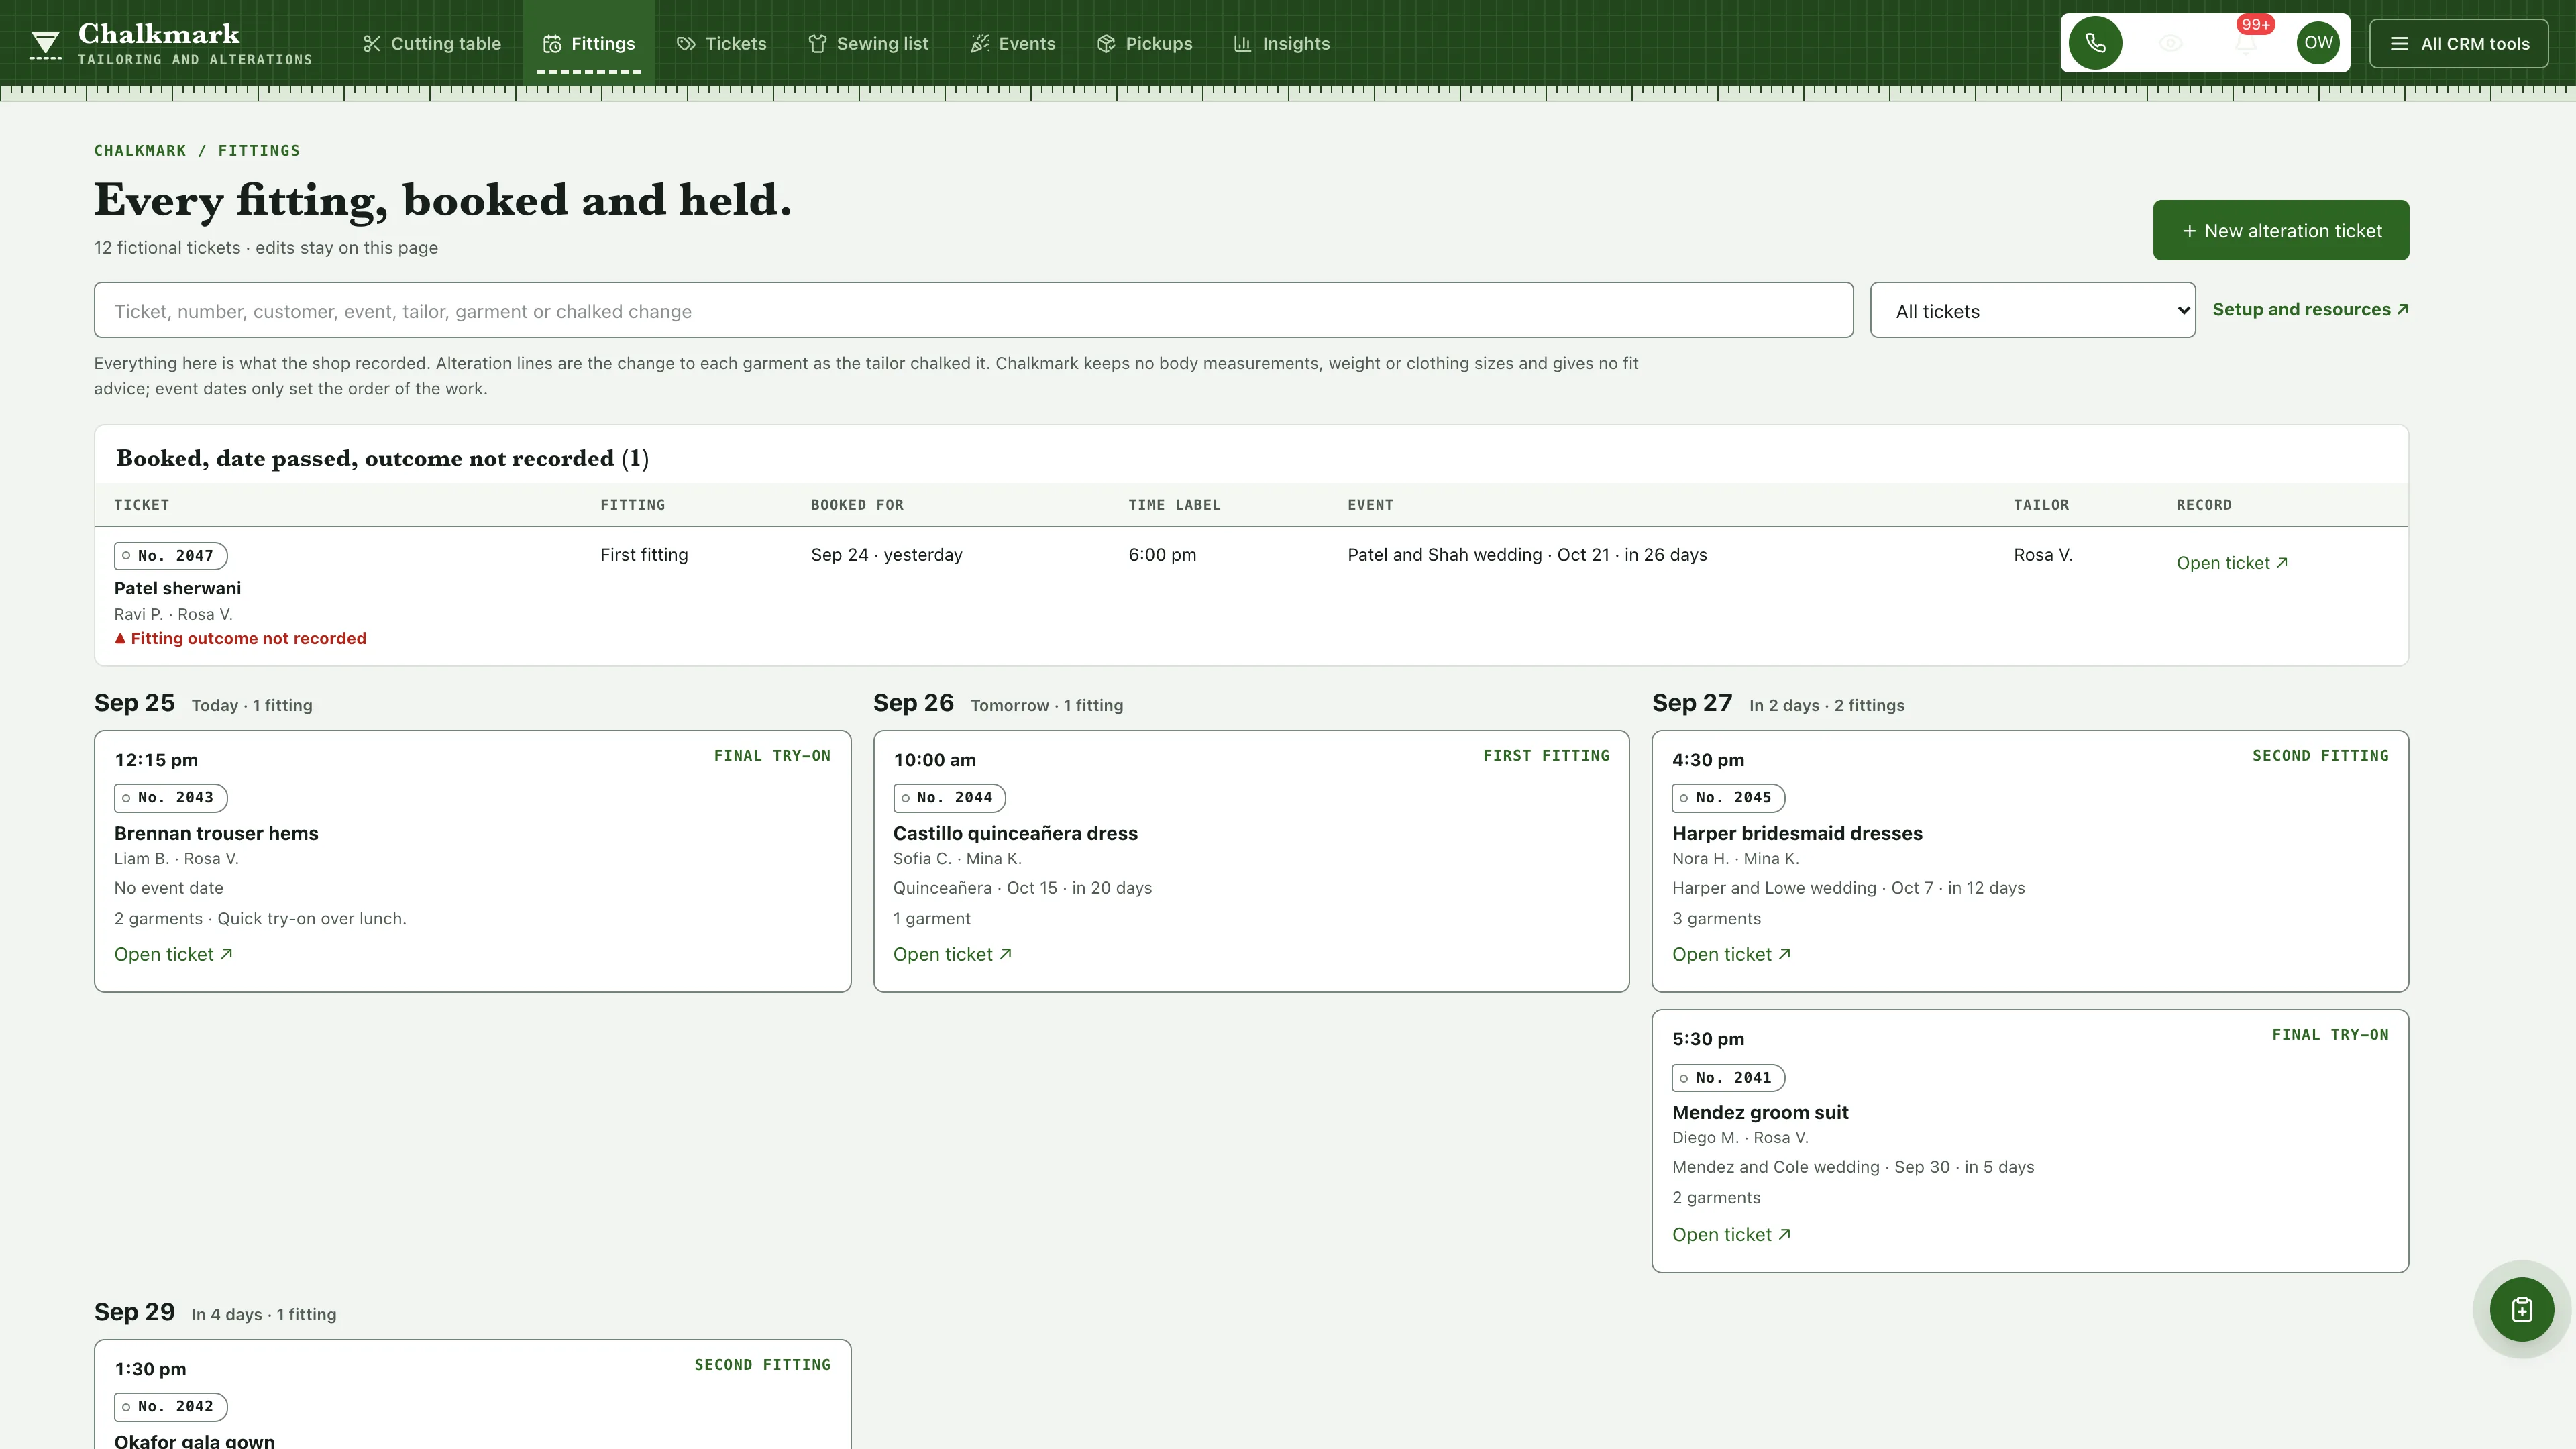Open ticket for Castillo quinceañera dress

952,954
